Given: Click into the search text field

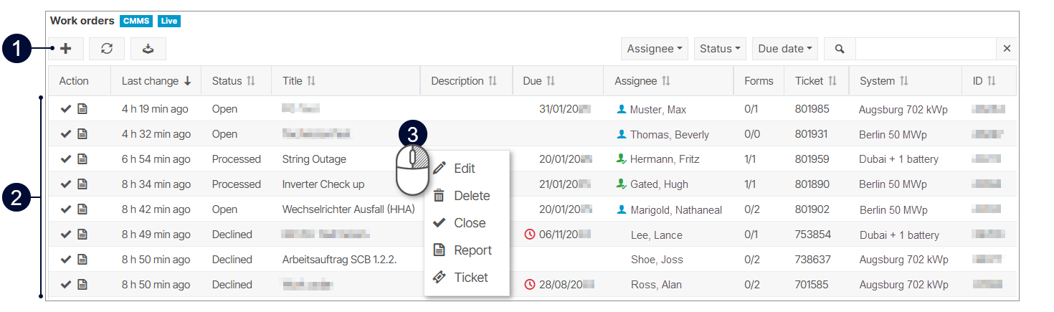Looking at the screenshot, I should point(925,49).
